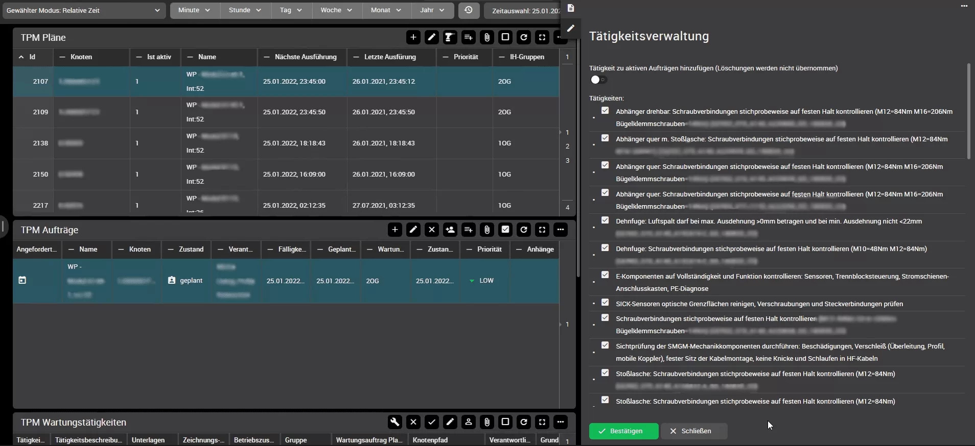Open more options in TPM Wartungstätigkeiten toolbar
The width and height of the screenshot is (975, 446).
[561, 422]
